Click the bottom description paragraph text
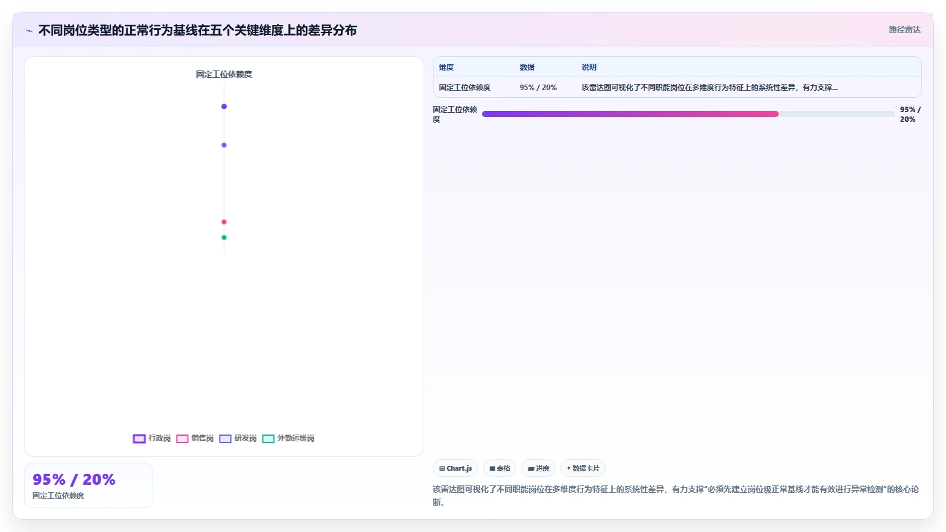Image resolution: width=946 pixels, height=532 pixels. (676, 496)
